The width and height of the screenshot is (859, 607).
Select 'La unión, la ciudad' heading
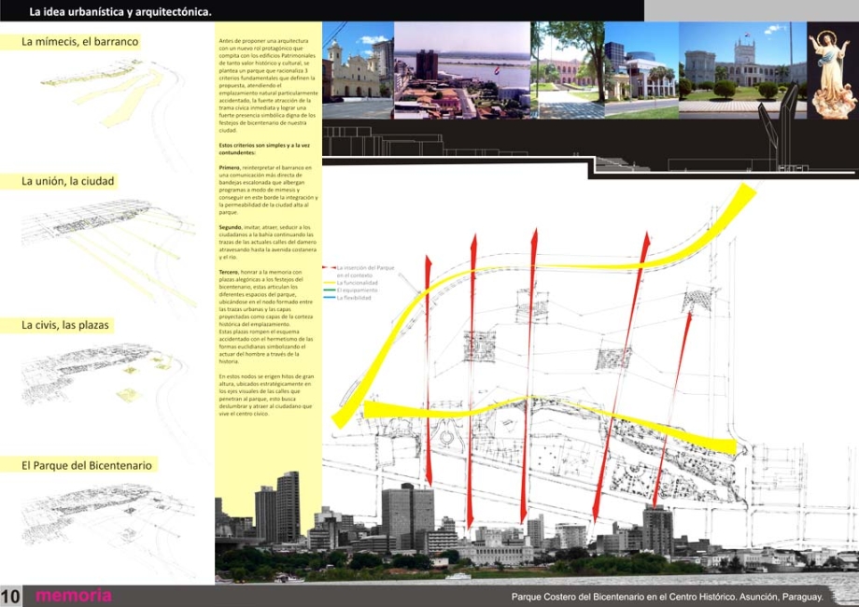68,181
